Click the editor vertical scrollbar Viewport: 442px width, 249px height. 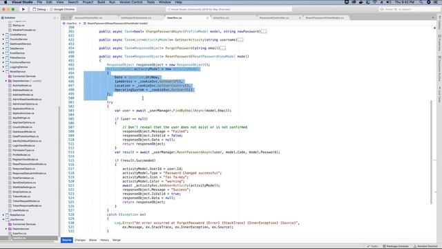click(x=431, y=152)
